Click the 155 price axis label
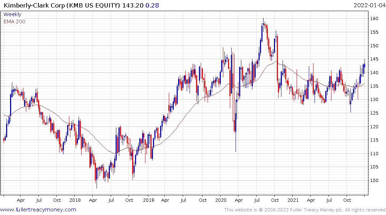The width and height of the screenshot is (386, 215). (x=374, y=32)
